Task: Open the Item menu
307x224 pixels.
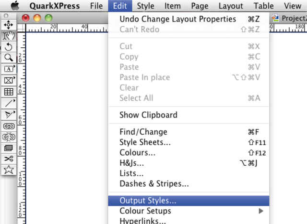Action: point(173,6)
